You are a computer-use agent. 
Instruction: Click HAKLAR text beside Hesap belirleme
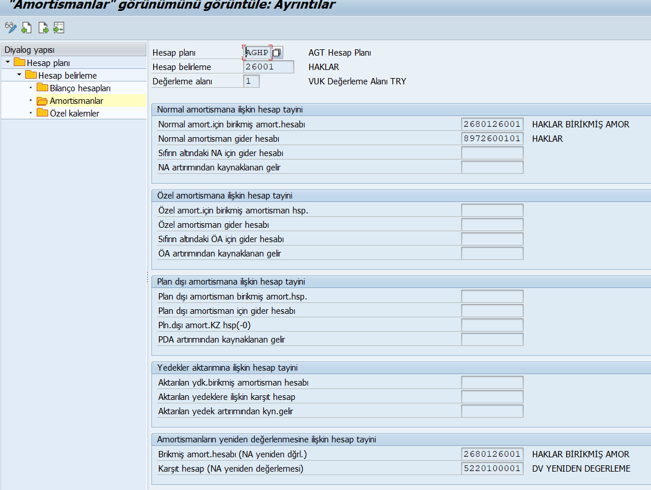323,67
